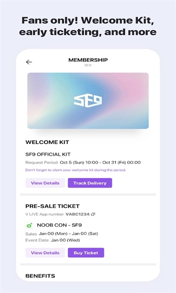Open the PRE-SALE TICKET section heading

[x=52, y=206]
